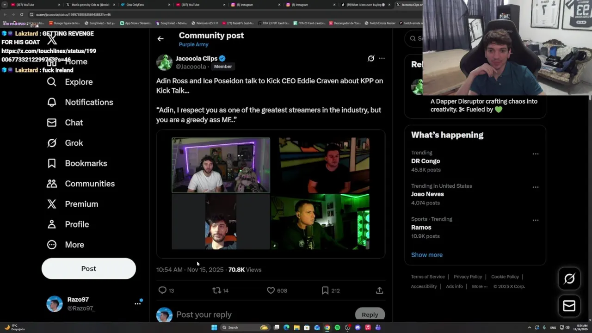592x333 pixels.
Task: Click Show more under What's happening
Action: (x=427, y=255)
